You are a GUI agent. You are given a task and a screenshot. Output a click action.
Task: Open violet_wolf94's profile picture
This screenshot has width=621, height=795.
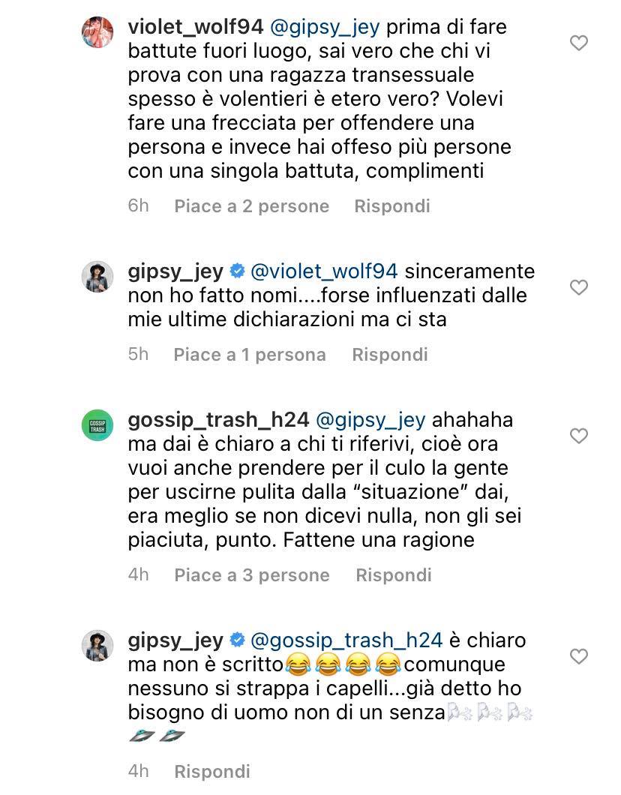(x=97, y=32)
